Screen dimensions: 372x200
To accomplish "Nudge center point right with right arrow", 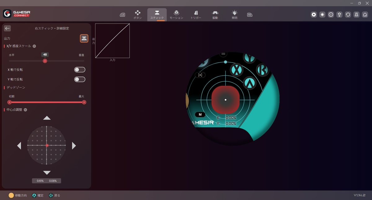I will [74, 145].
